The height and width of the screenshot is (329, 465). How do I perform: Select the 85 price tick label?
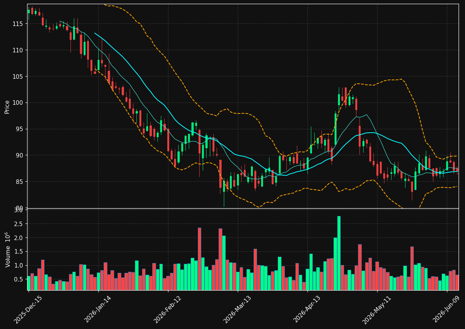[19, 182]
